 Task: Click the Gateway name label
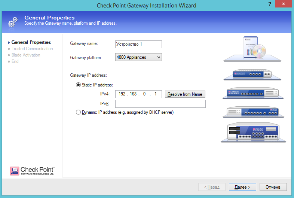(84, 43)
